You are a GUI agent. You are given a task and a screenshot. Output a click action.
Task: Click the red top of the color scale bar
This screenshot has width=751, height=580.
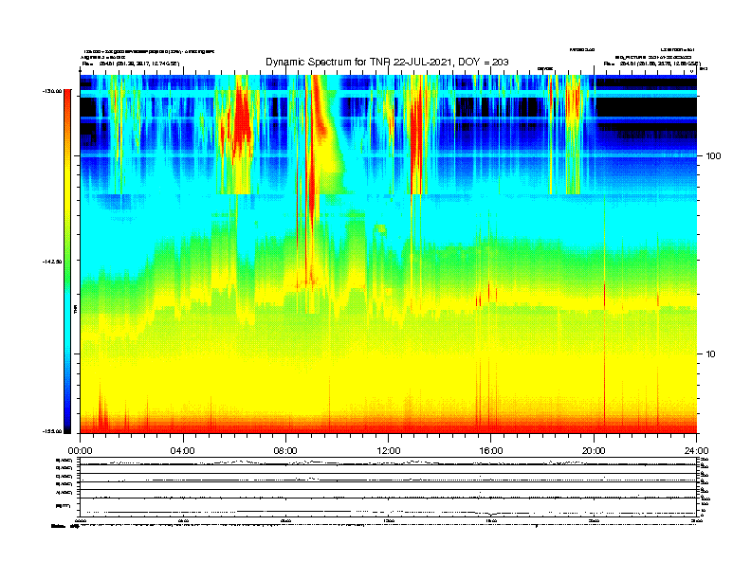tap(67, 103)
